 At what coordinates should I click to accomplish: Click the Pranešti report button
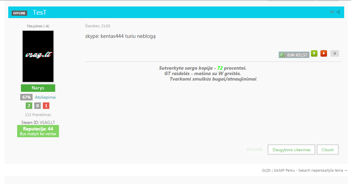[x=254, y=150]
